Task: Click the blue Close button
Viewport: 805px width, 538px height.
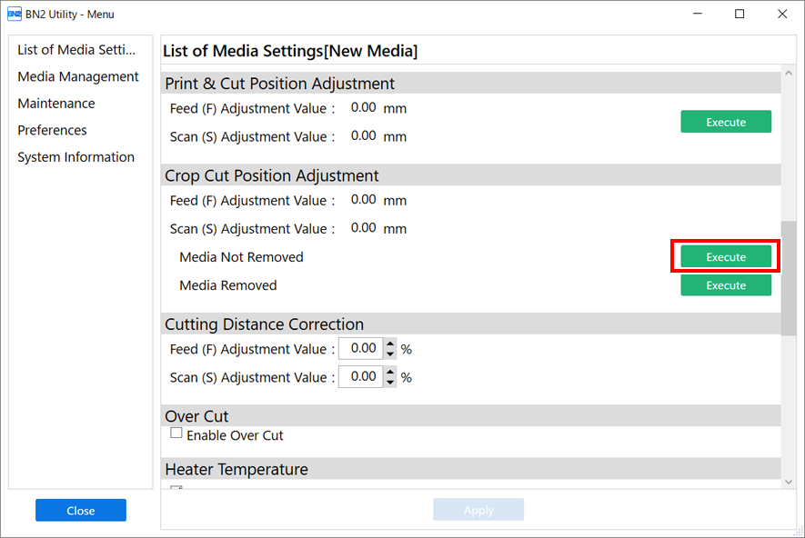Action: click(x=81, y=511)
